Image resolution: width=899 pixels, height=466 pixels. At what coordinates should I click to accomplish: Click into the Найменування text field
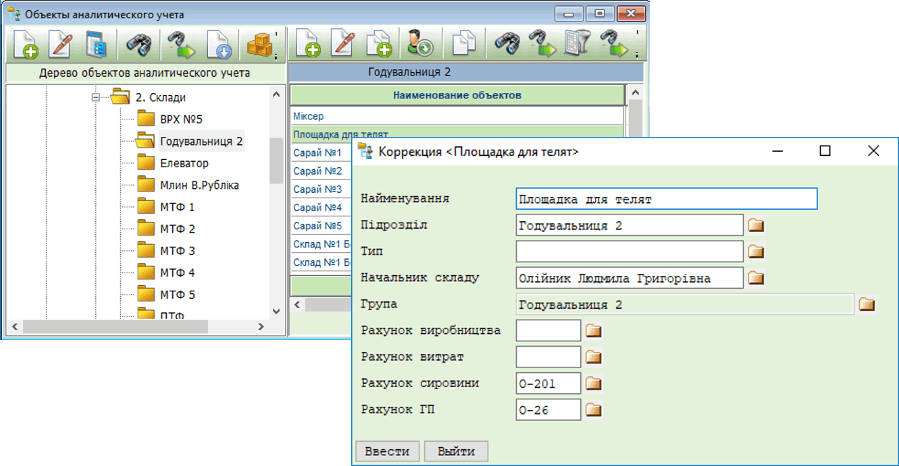(x=665, y=199)
